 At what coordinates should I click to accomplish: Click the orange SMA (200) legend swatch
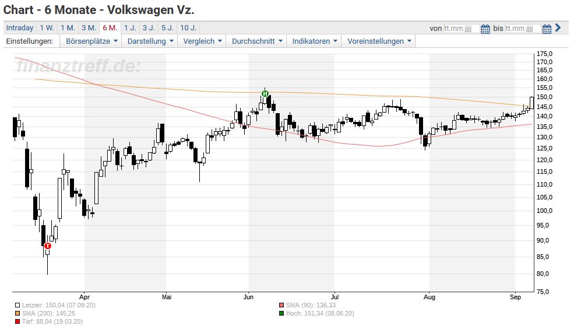coord(17,313)
